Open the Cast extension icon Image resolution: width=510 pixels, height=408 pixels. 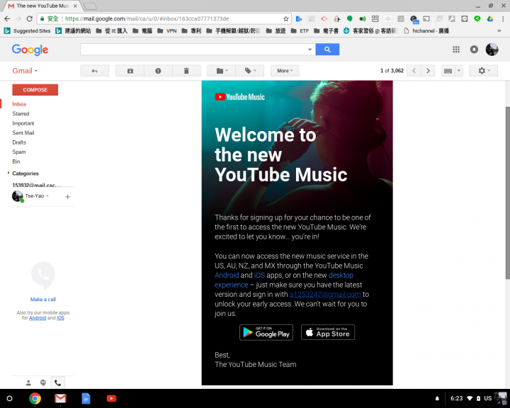(426, 19)
